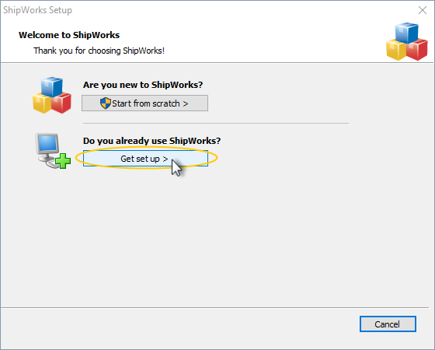The image size is (435, 350).
Task: Click the red cube in the header logo
Action: 417,50
